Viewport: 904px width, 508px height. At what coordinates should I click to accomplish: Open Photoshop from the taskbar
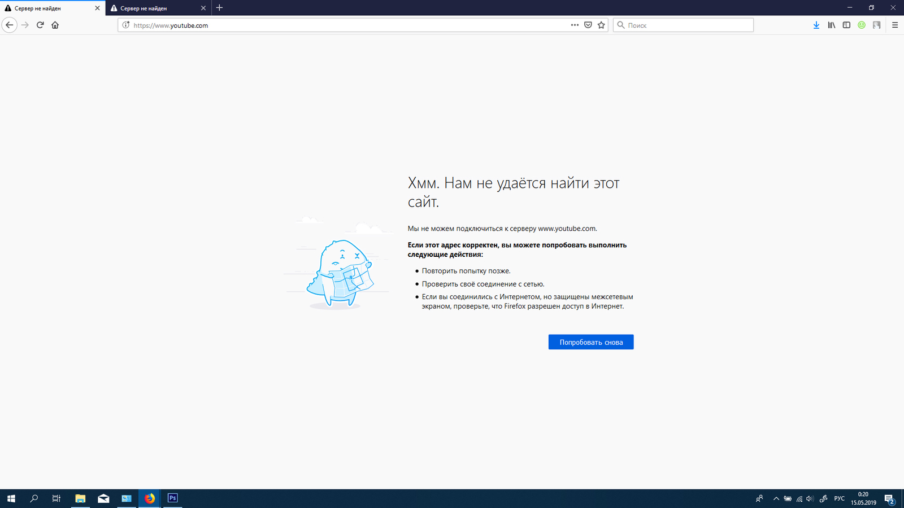pos(173,498)
